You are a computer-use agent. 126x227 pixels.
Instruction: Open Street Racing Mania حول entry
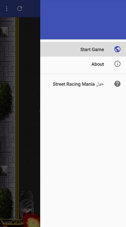pyautogui.click(x=83, y=84)
